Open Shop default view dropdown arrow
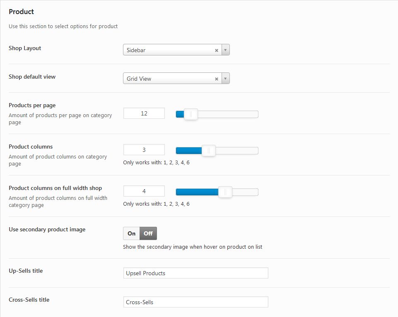Viewport: 398px width, 317px height. [x=225, y=78]
